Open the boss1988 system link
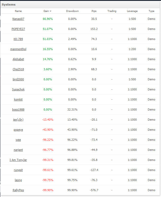 (18, 110)
